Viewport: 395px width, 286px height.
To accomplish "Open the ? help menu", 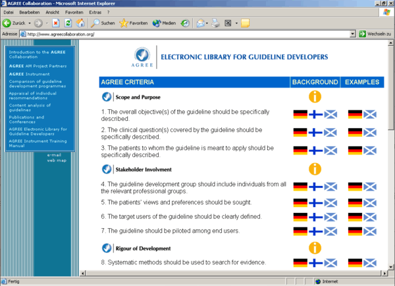I will (x=109, y=12).
